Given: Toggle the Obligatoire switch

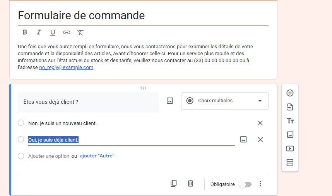Looking at the screenshot, I should [245, 184].
